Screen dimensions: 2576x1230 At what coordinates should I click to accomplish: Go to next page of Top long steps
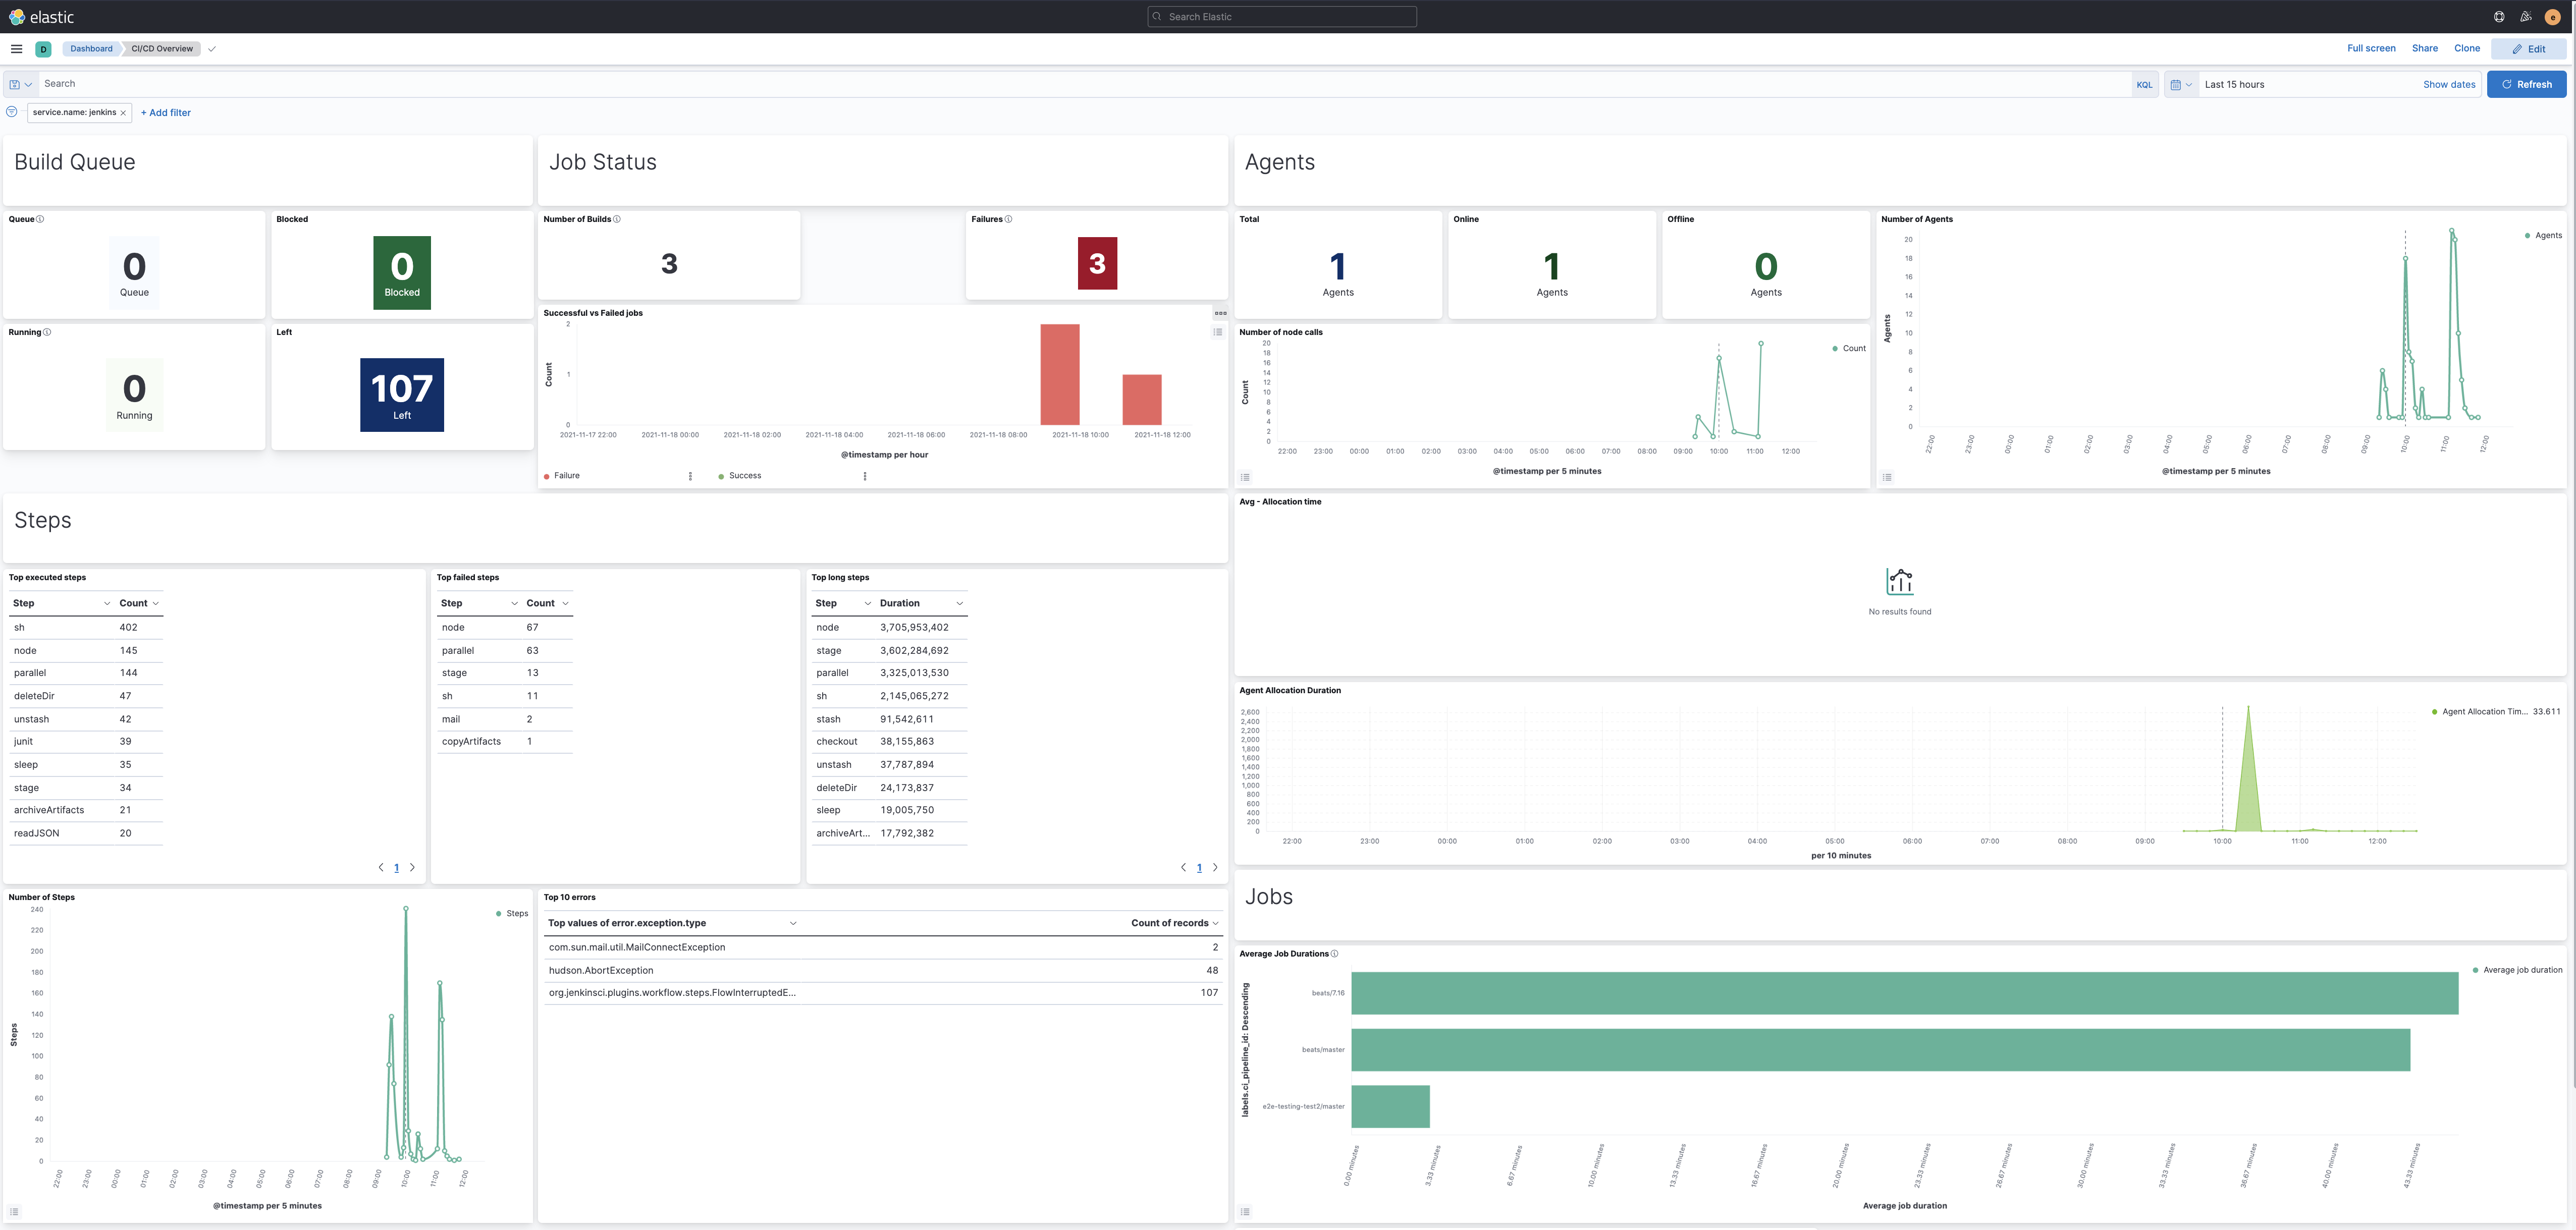1215,867
